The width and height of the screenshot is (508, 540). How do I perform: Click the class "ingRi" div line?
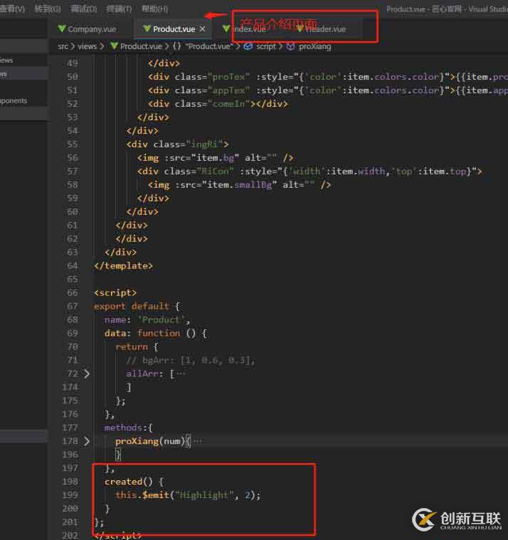pyautogui.click(x=177, y=144)
